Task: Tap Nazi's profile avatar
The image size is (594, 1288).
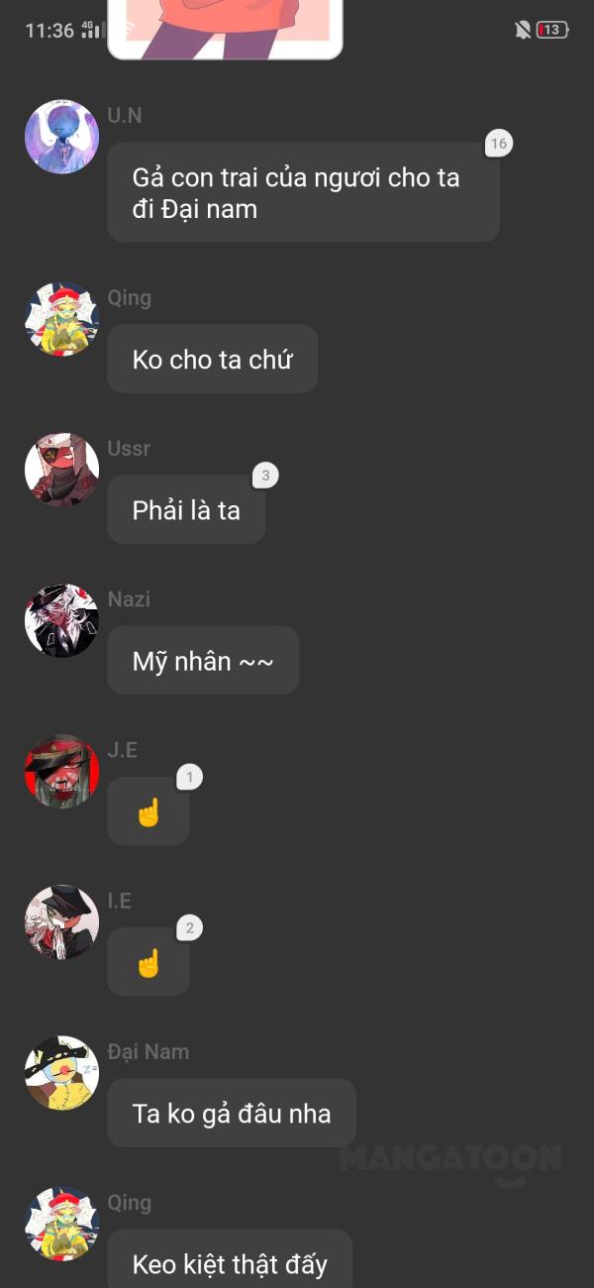Action: (61, 620)
